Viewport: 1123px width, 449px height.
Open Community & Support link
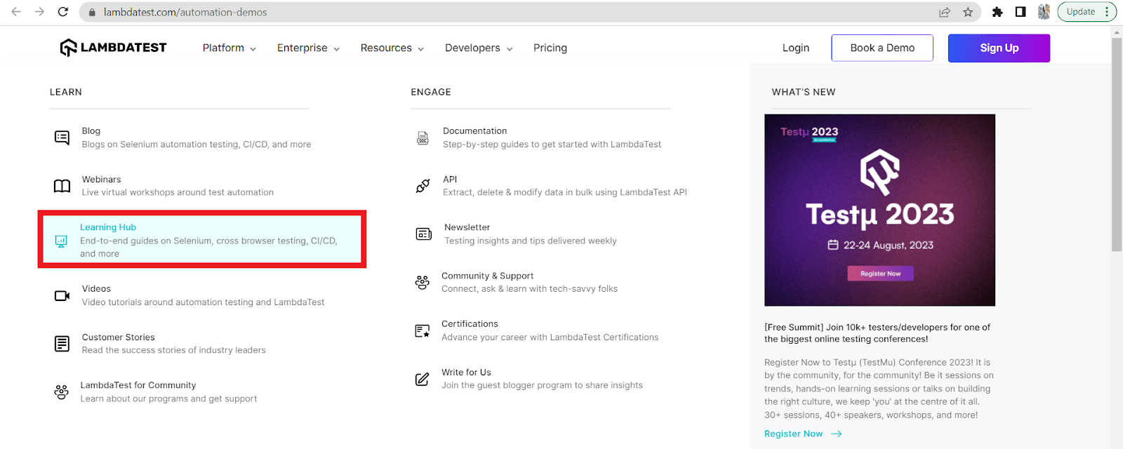click(x=488, y=276)
